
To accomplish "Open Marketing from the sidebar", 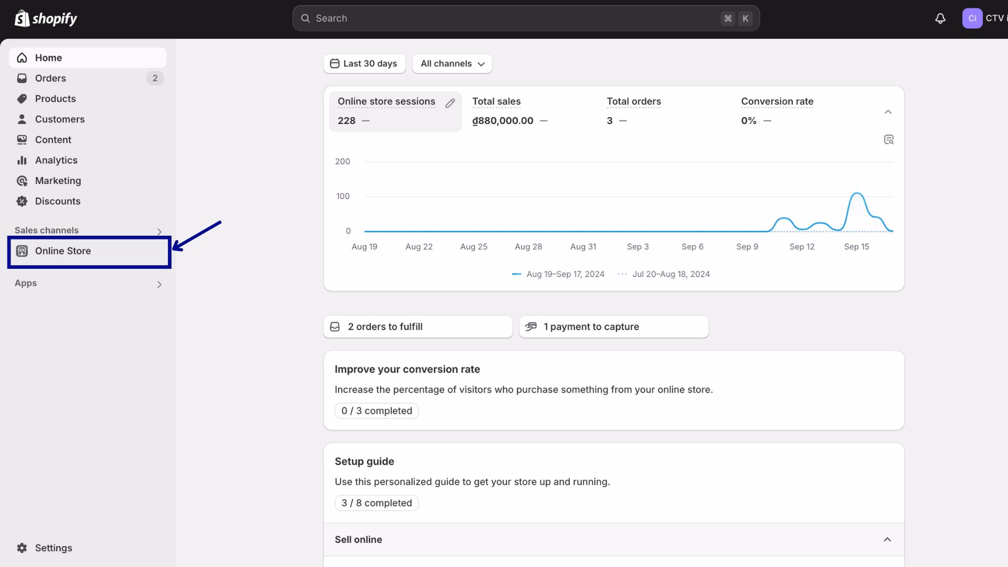I will 88,181.
